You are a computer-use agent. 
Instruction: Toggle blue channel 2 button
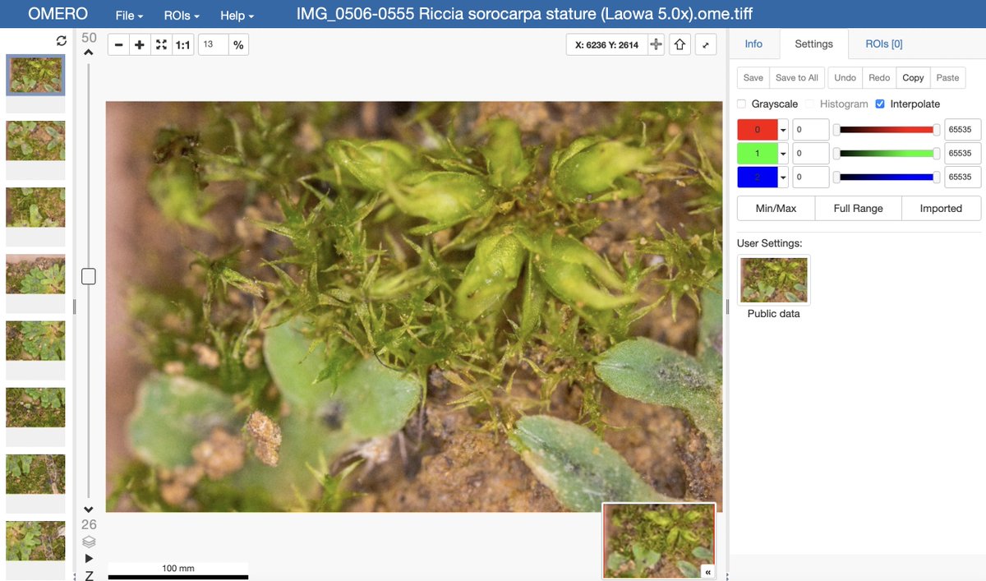click(757, 177)
